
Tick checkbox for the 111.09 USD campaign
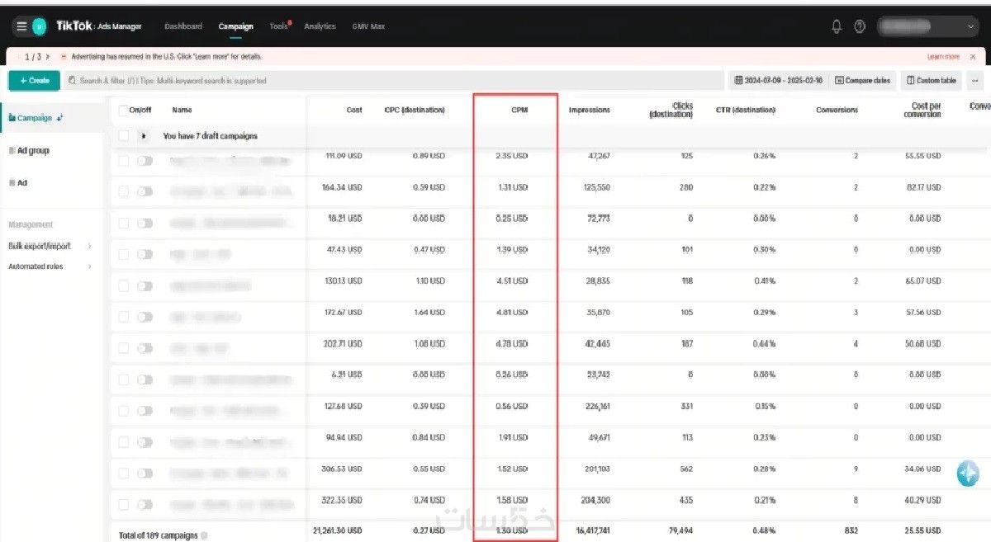coord(123,161)
